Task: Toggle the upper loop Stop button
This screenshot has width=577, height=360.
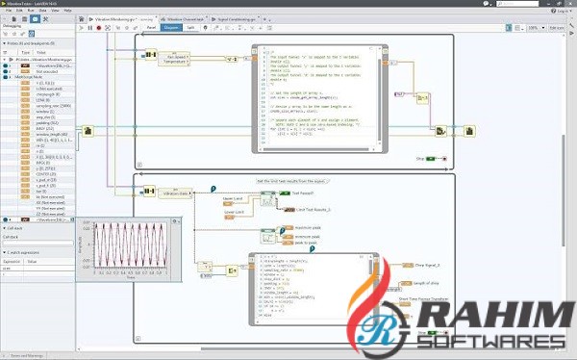Action: point(431,159)
